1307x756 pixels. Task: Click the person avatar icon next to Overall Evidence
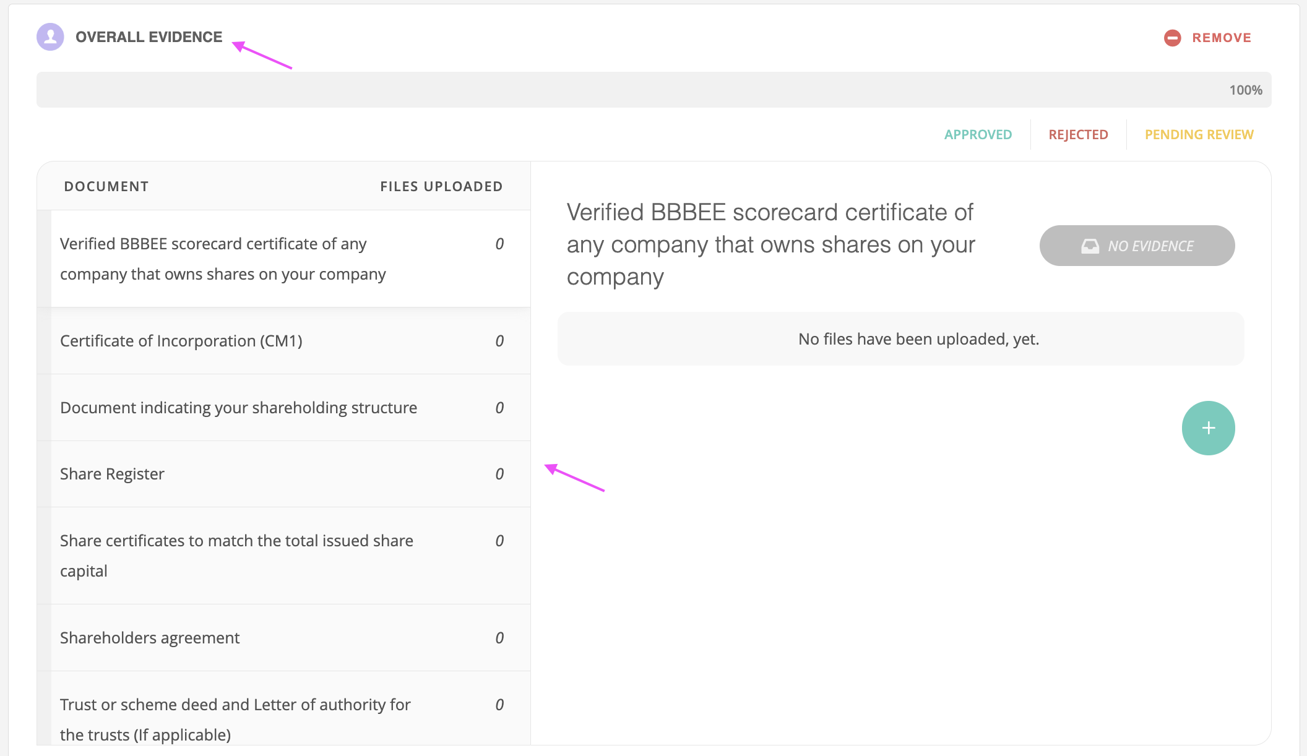coord(50,37)
